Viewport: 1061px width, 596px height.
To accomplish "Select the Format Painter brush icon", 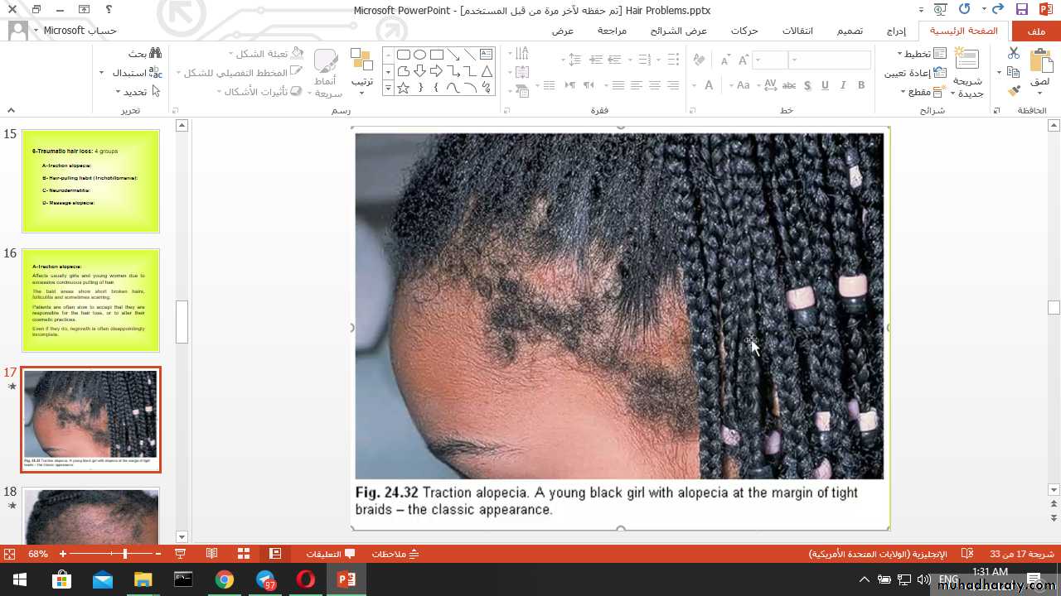I will click(x=1013, y=91).
